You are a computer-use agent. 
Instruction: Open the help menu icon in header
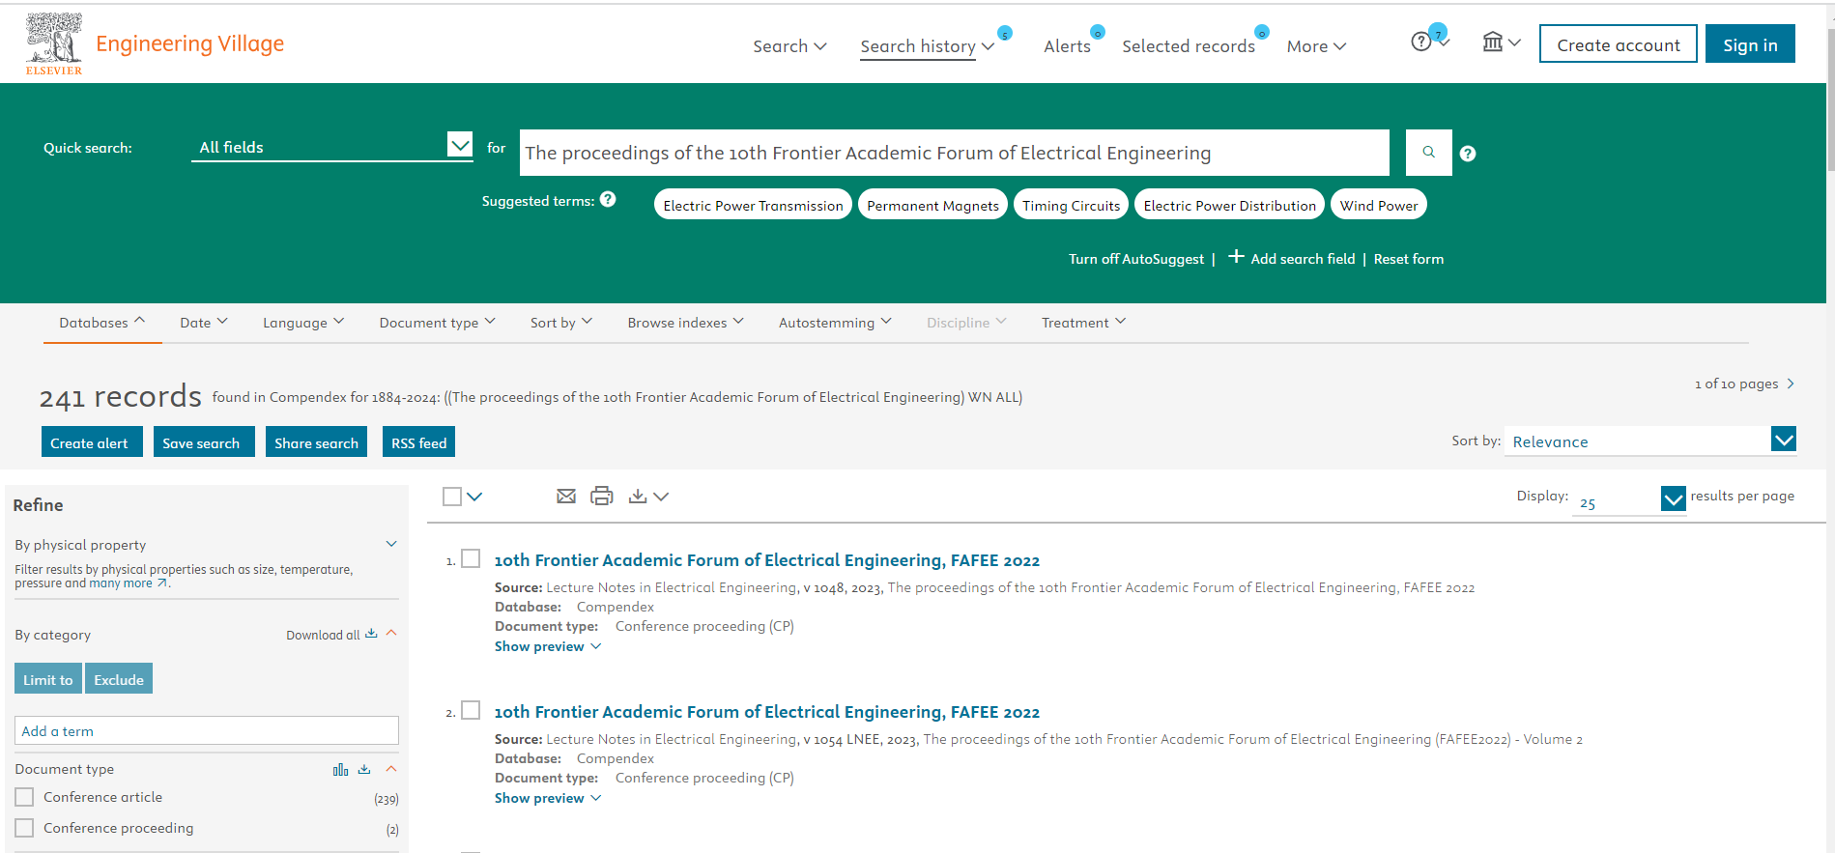(1420, 42)
